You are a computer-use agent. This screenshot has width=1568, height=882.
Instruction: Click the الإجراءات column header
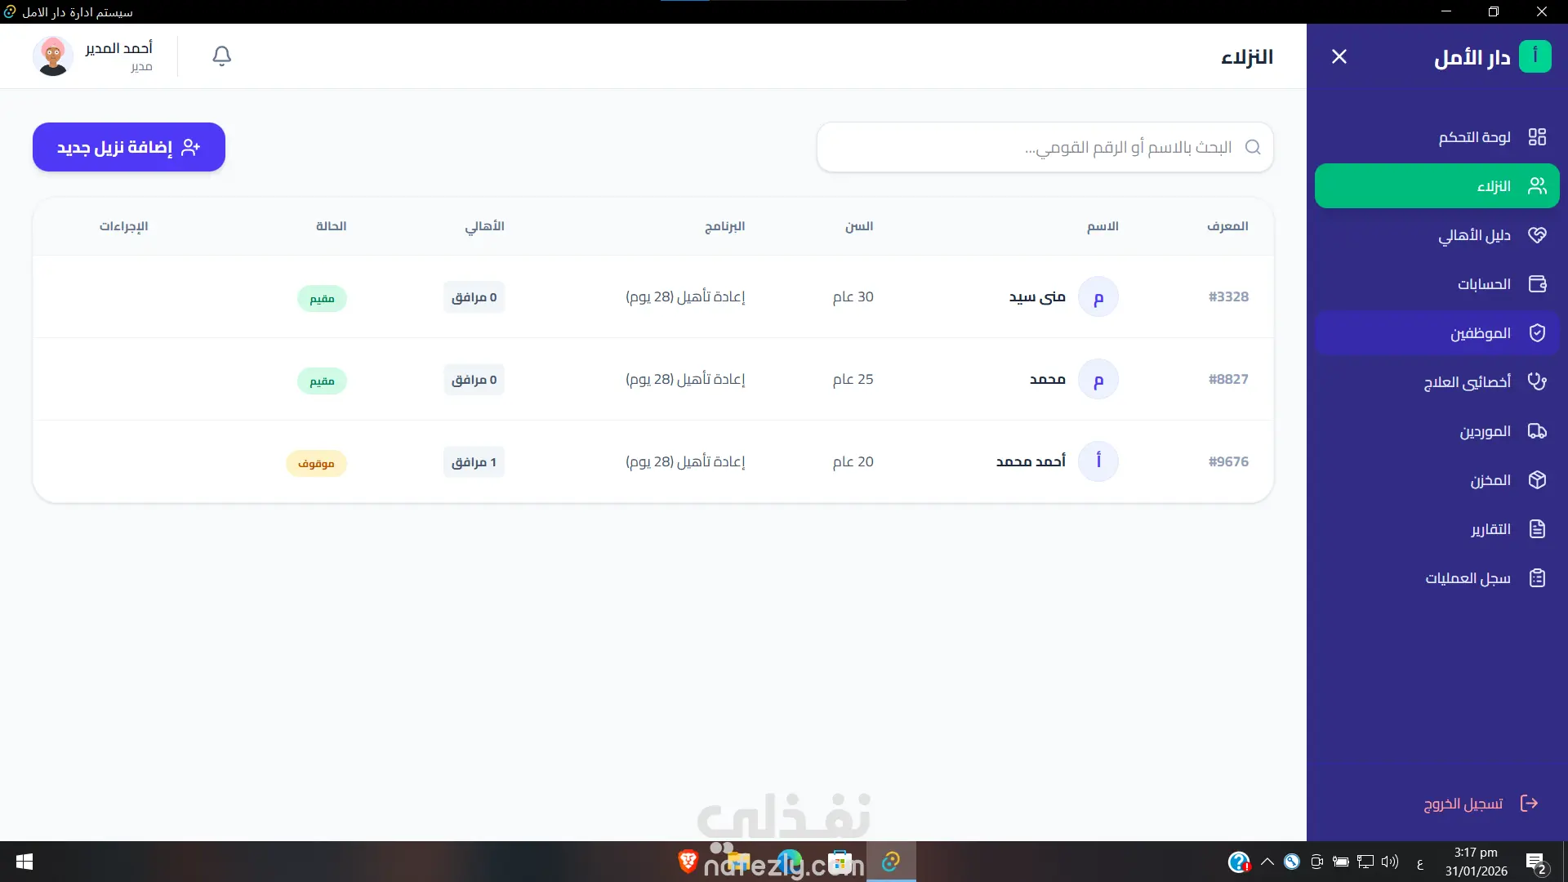(x=124, y=226)
